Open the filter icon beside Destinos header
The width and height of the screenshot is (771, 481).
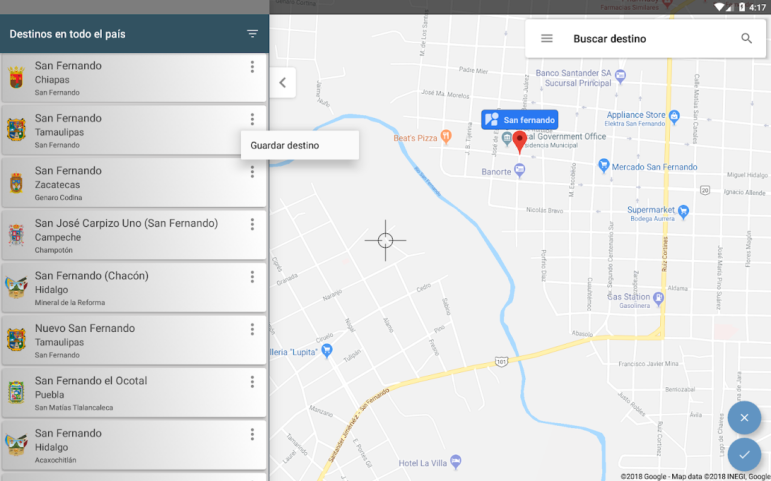(x=252, y=34)
